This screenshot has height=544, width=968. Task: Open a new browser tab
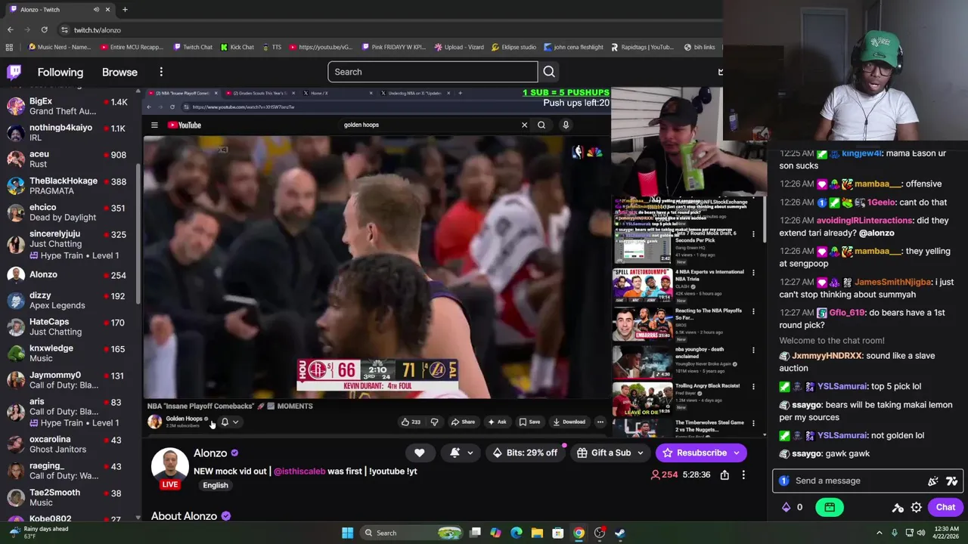[x=125, y=10]
